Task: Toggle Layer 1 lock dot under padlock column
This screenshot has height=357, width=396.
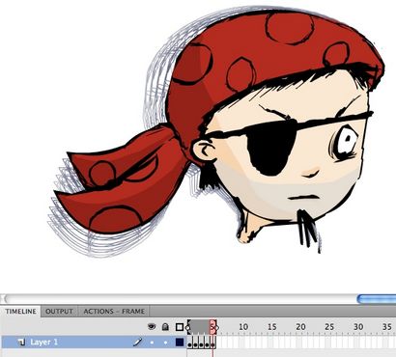Action: (165, 343)
